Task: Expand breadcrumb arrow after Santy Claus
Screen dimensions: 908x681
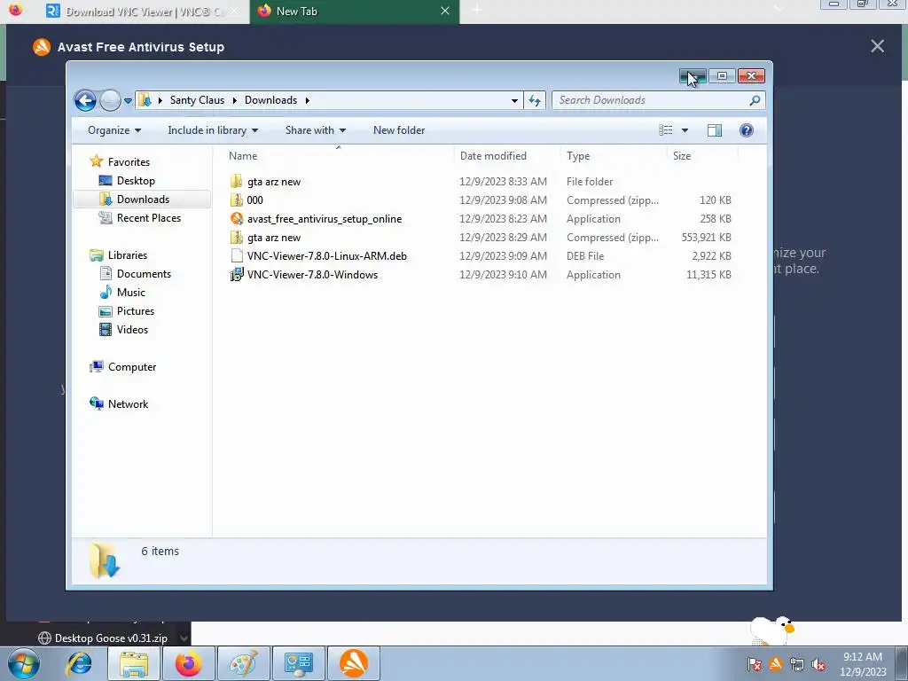Action: click(234, 100)
